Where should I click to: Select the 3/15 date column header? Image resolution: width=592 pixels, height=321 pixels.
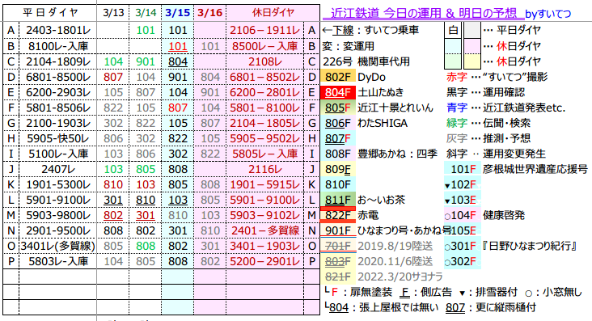178,13
